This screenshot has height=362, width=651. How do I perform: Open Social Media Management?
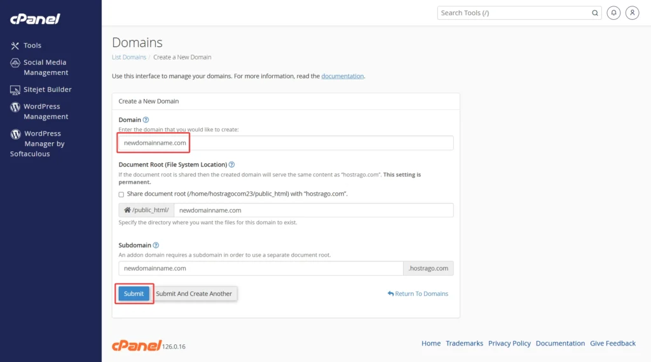point(39,67)
